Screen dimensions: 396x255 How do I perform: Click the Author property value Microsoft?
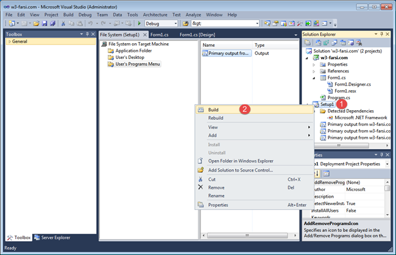(356, 189)
